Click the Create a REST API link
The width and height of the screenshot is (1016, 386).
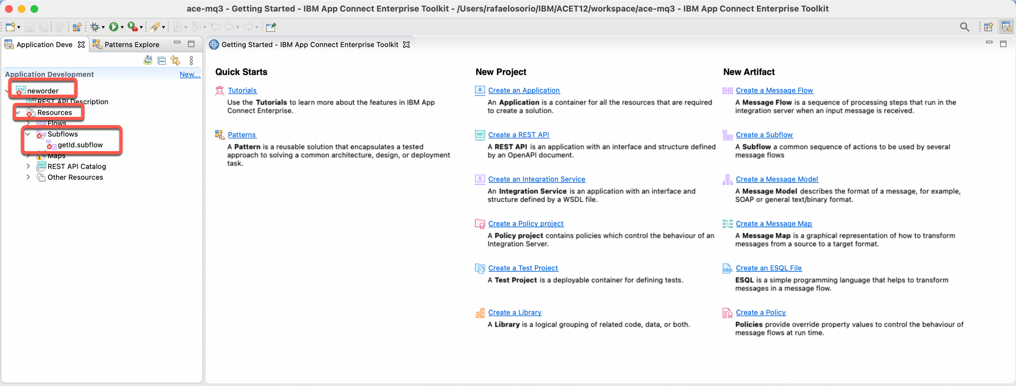518,135
